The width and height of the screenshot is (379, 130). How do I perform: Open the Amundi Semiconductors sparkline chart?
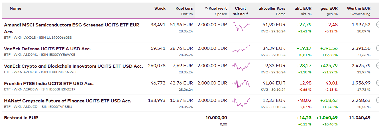click(x=241, y=27)
